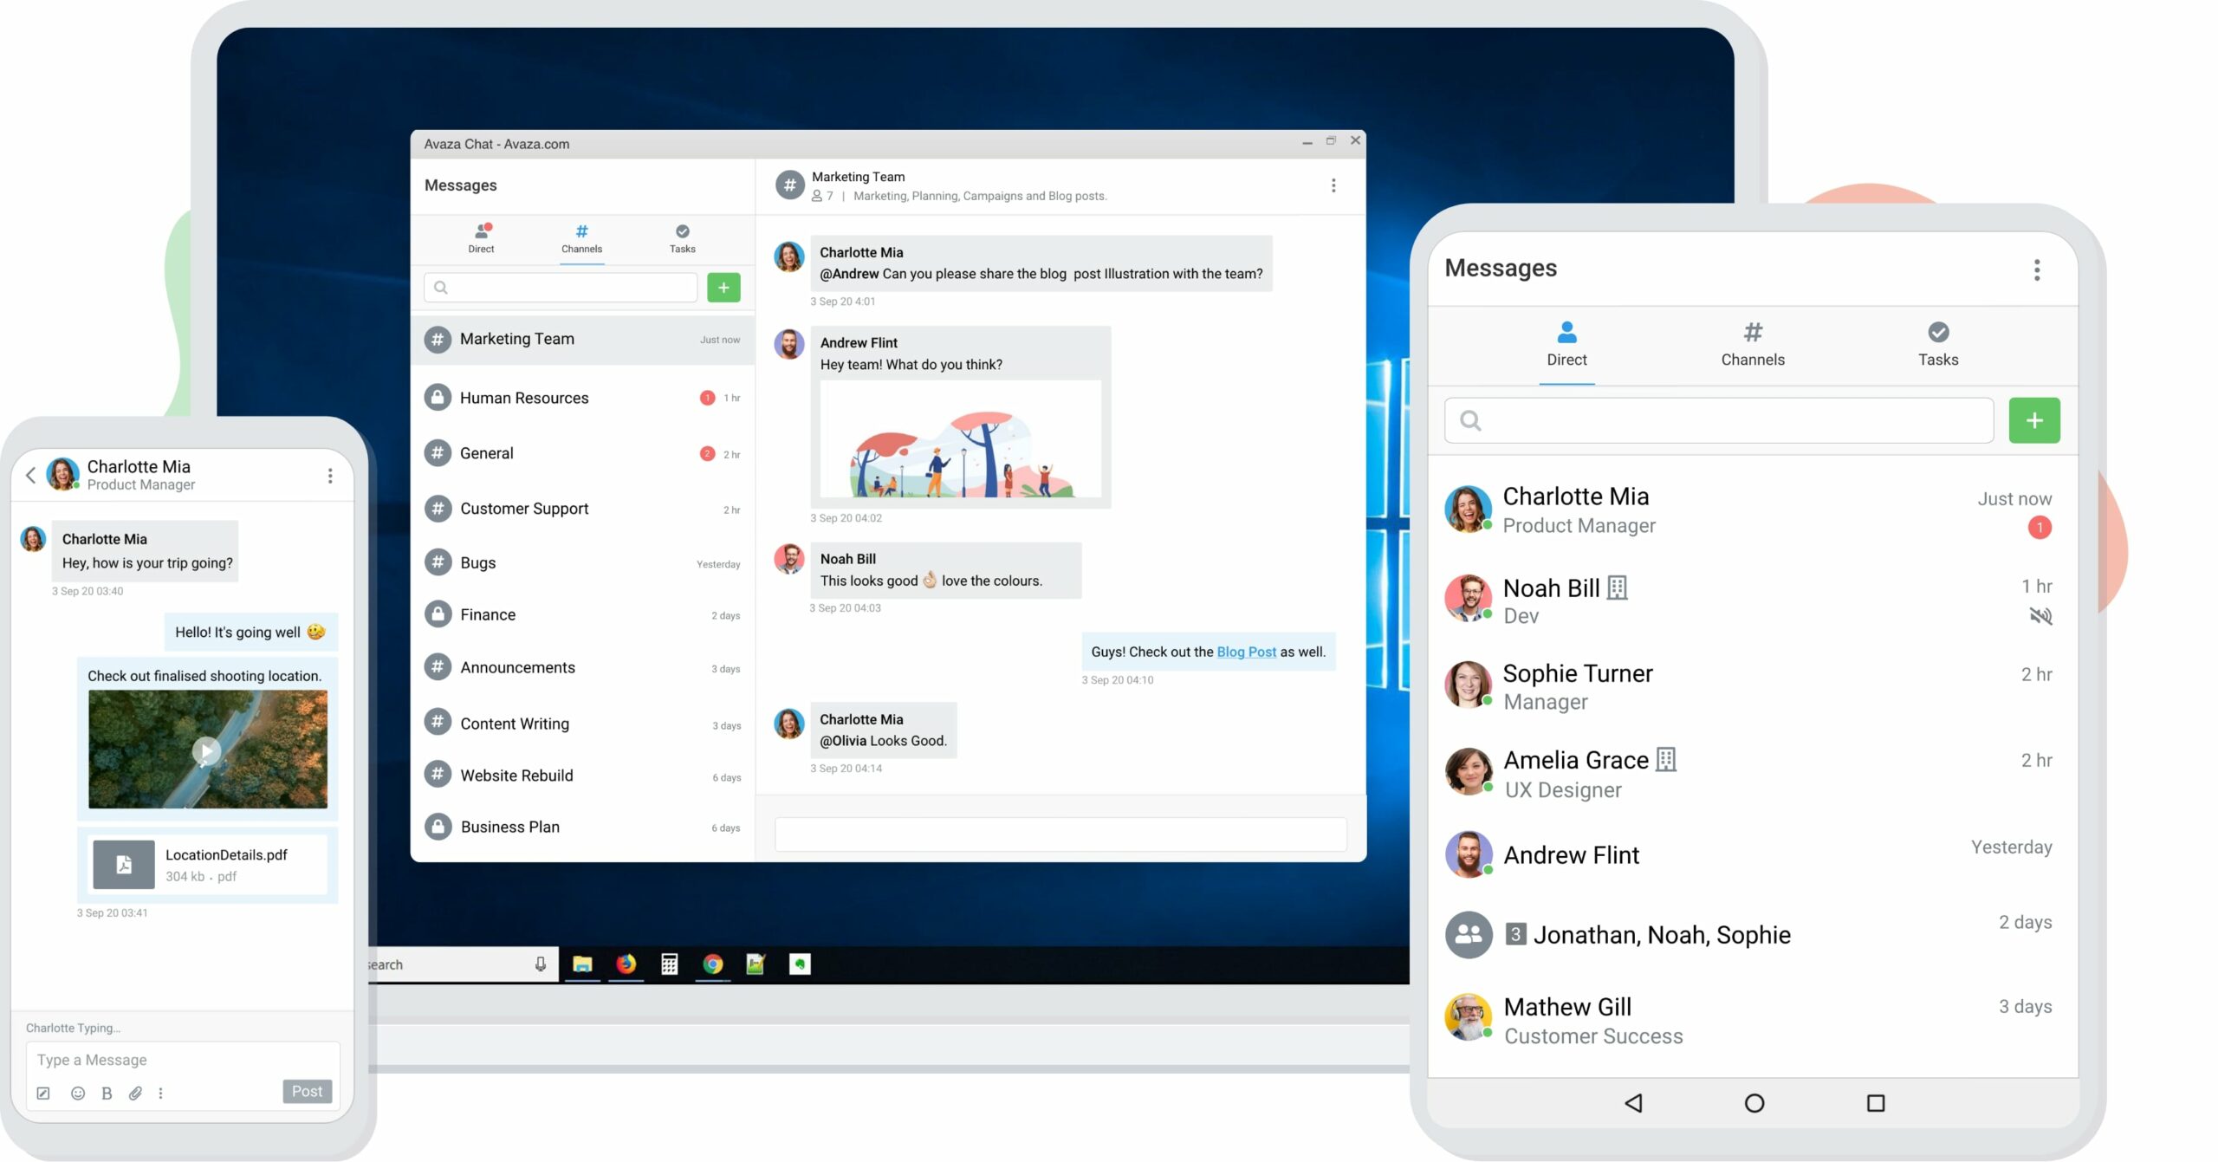Click the Direct messages tab
The image size is (2218, 1162).
pyautogui.click(x=481, y=237)
